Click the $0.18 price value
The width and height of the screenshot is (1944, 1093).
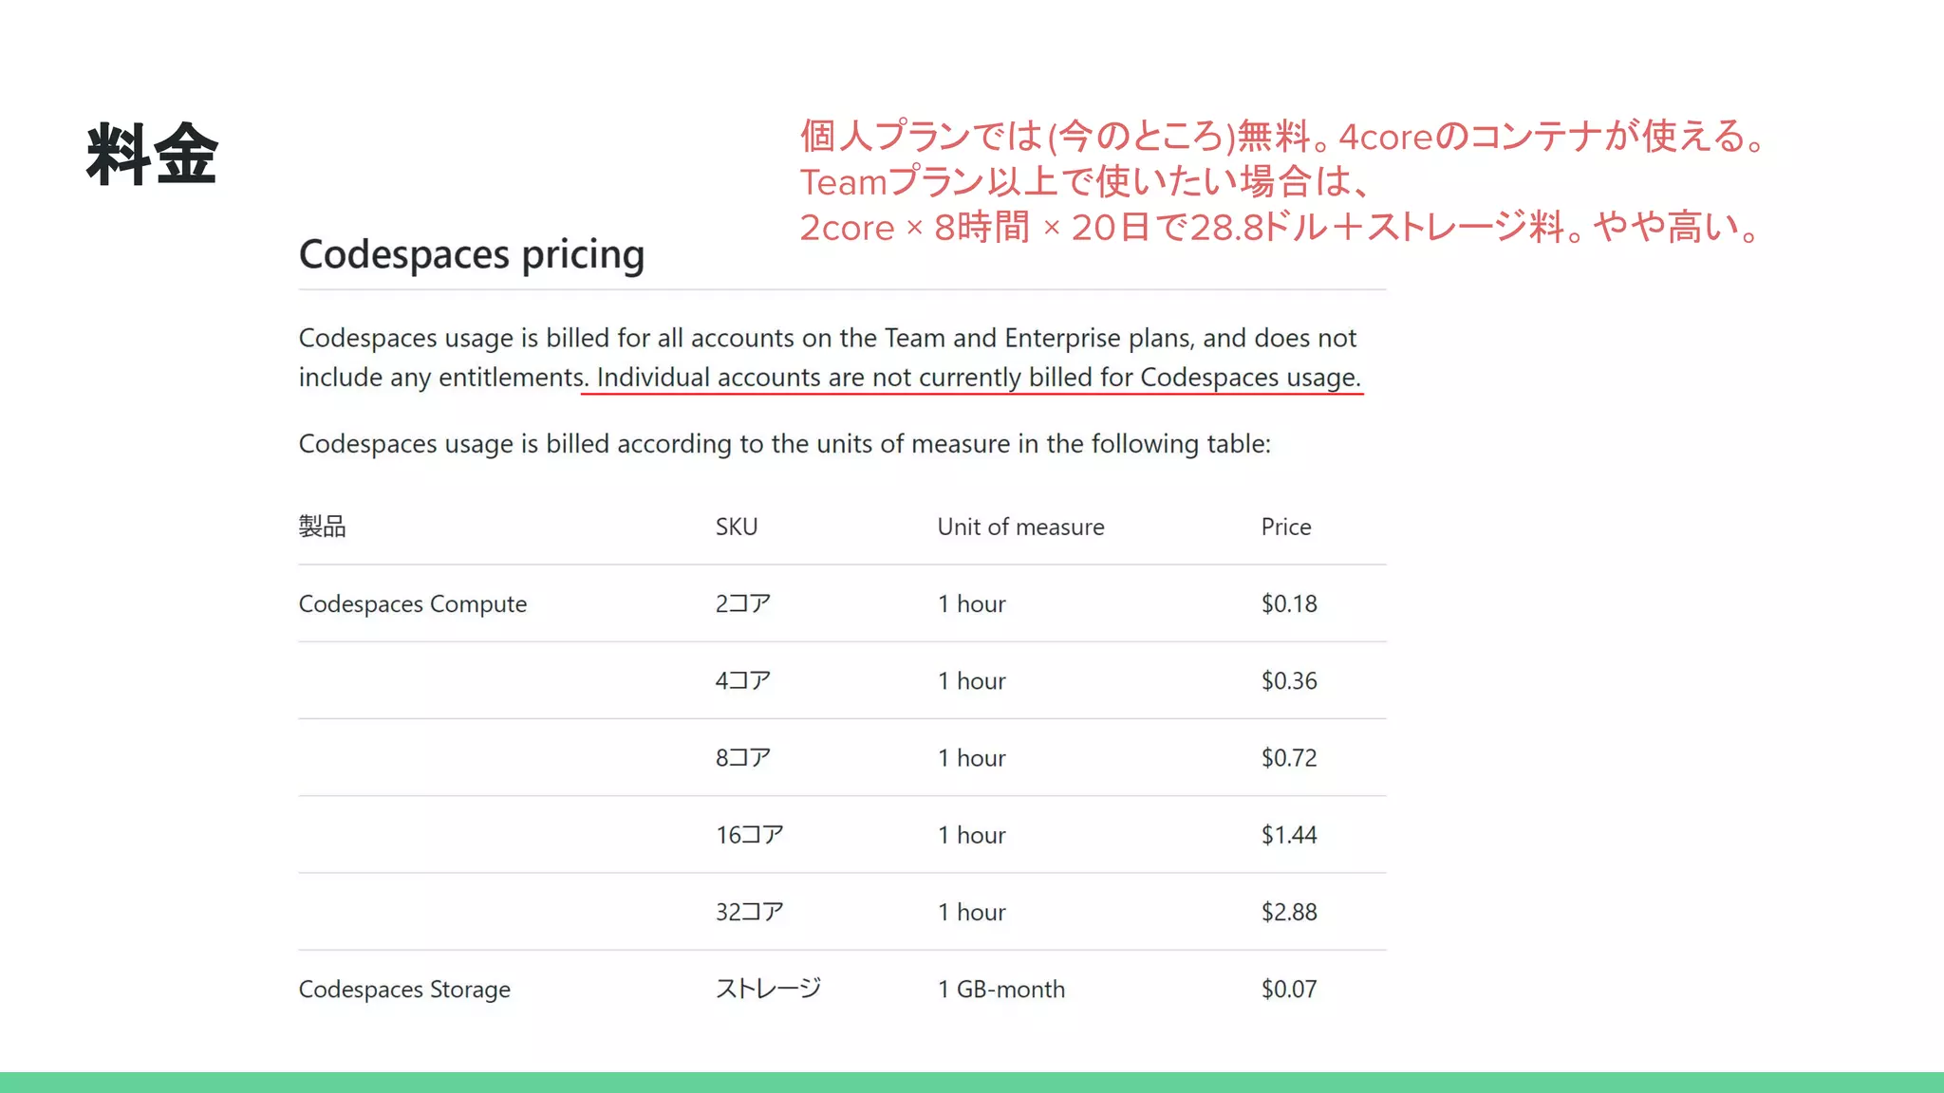(x=1289, y=603)
